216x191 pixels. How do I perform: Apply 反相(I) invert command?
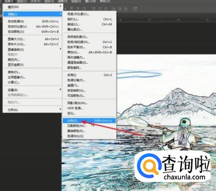coord(90,75)
